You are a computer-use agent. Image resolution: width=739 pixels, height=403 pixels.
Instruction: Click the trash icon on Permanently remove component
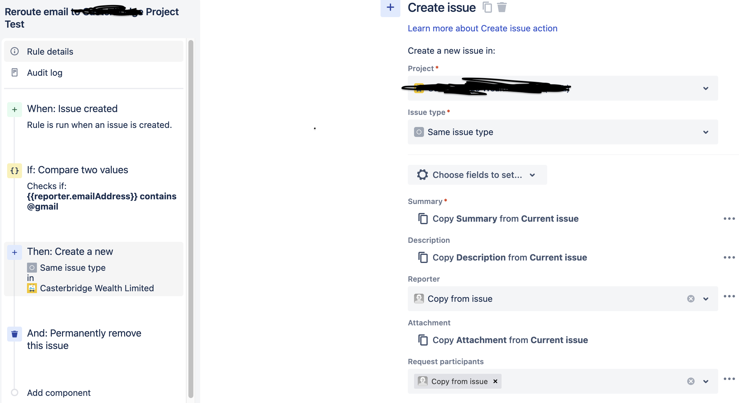(14, 334)
